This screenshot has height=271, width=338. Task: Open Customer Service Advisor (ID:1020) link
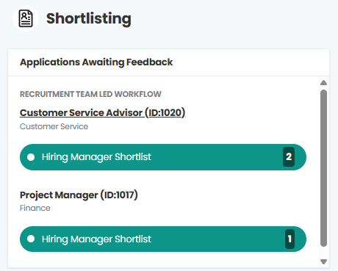tap(102, 113)
